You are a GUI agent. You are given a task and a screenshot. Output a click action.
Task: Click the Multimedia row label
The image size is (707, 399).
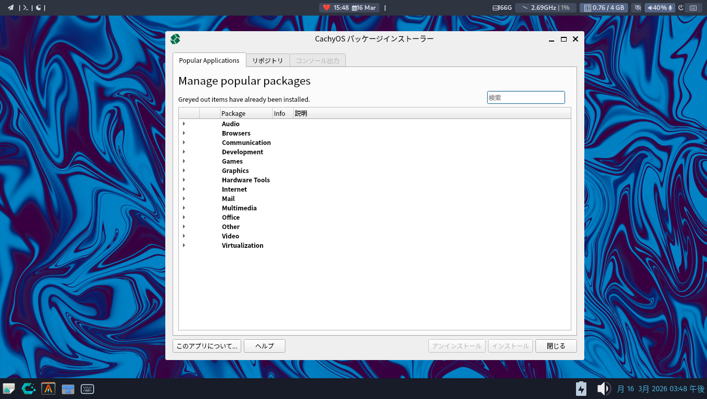click(239, 208)
